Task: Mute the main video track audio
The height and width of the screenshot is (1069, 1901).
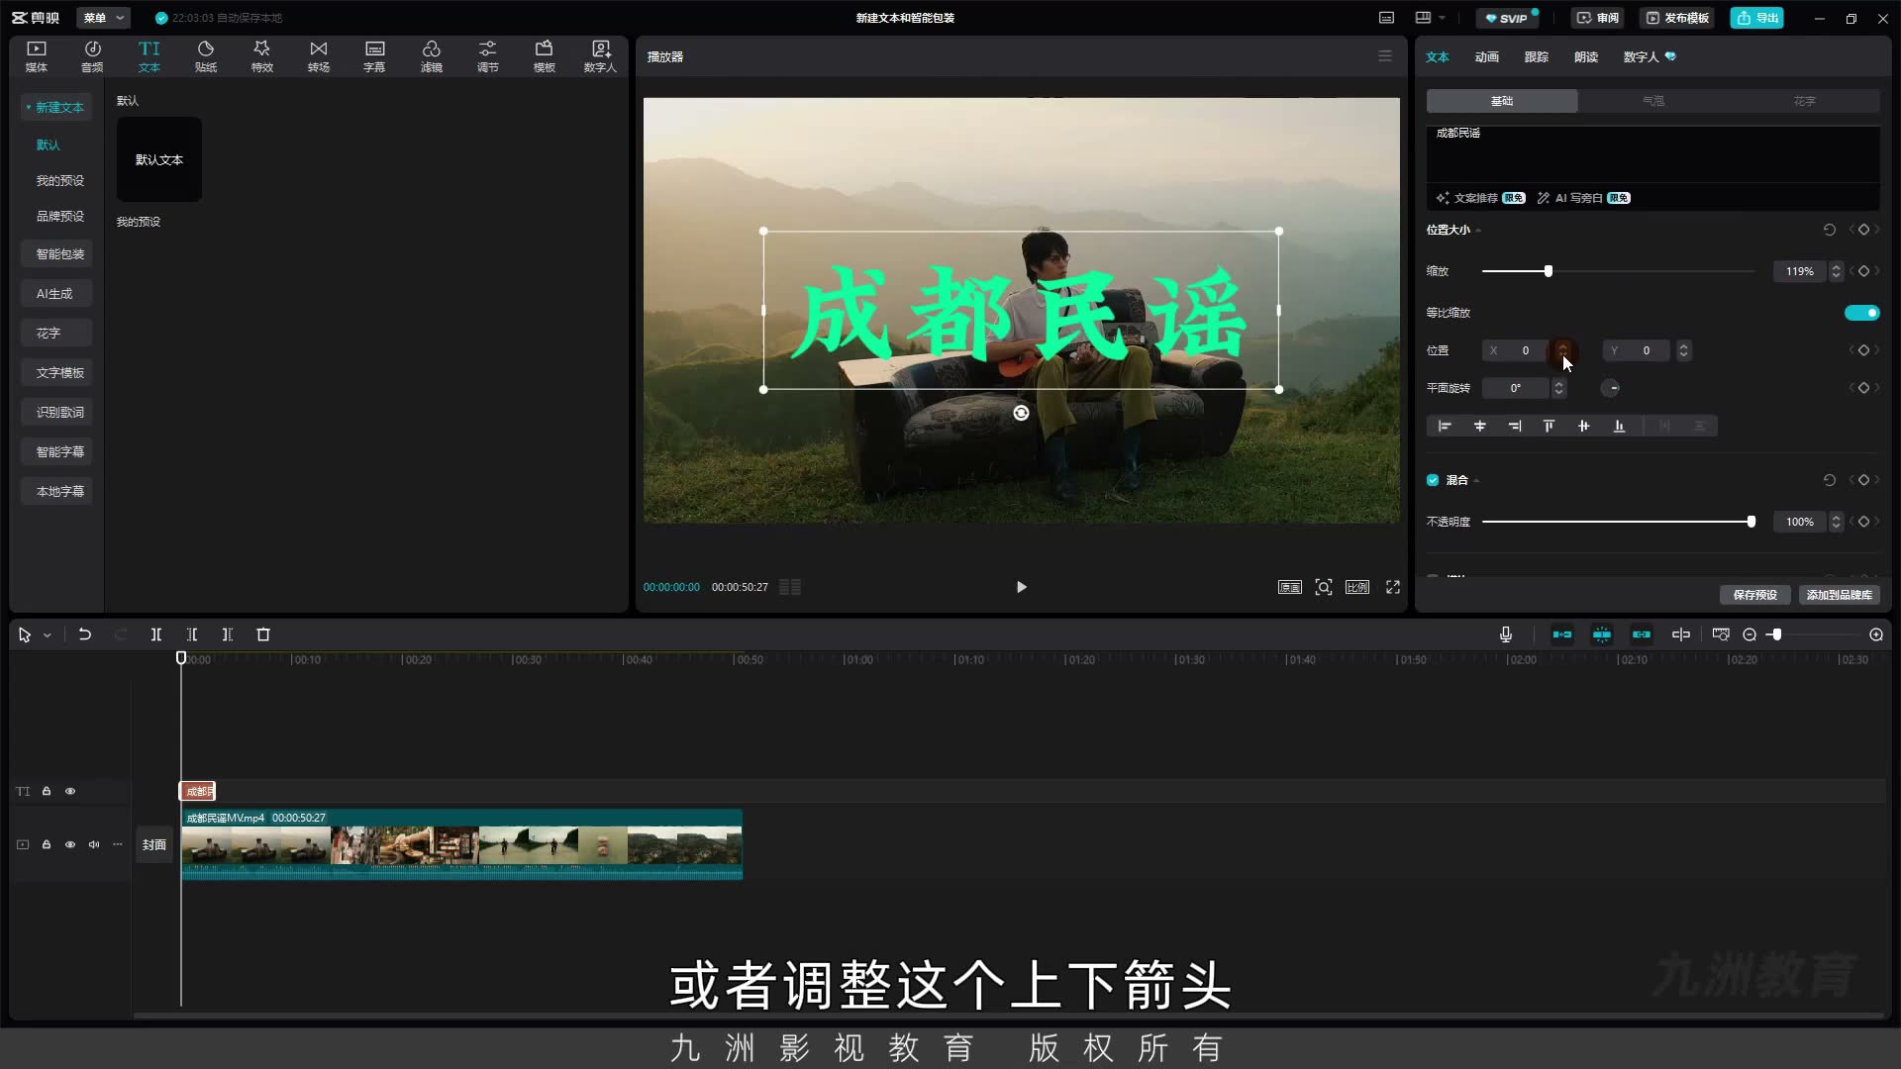Action: pos(94,845)
